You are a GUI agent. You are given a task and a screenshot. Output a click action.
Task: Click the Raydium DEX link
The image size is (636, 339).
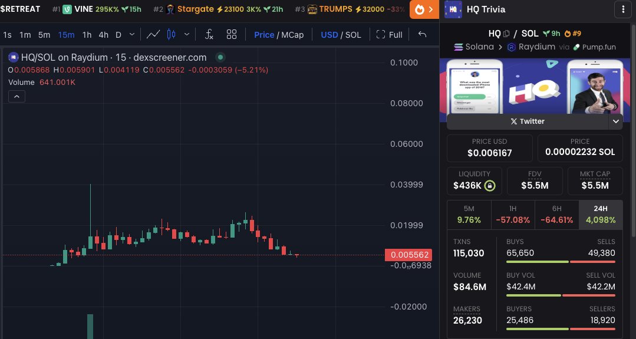[x=531, y=47]
